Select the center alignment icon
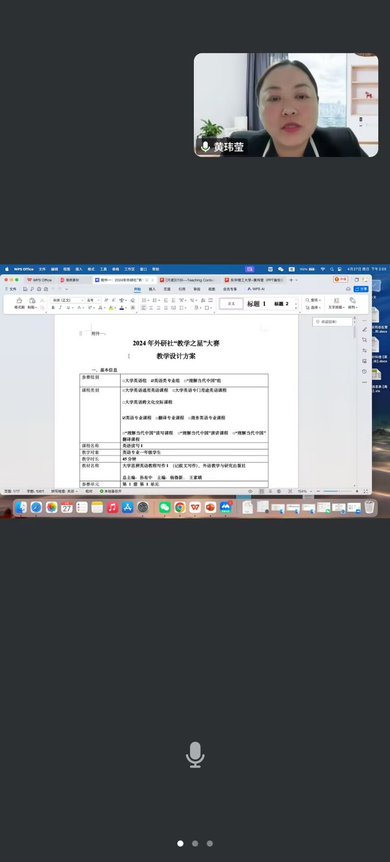The image size is (390, 862). [151, 308]
